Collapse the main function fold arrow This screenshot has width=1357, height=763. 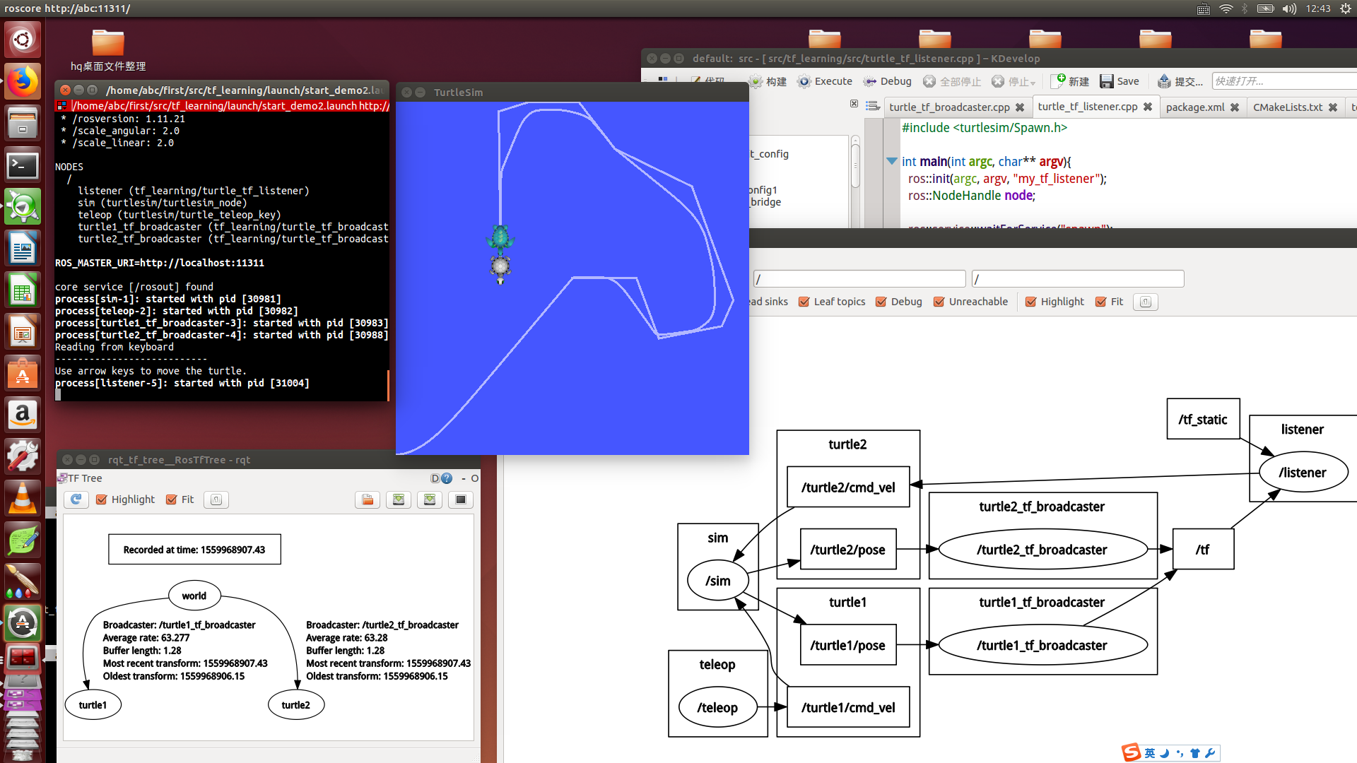pyautogui.click(x=892, y=161)
